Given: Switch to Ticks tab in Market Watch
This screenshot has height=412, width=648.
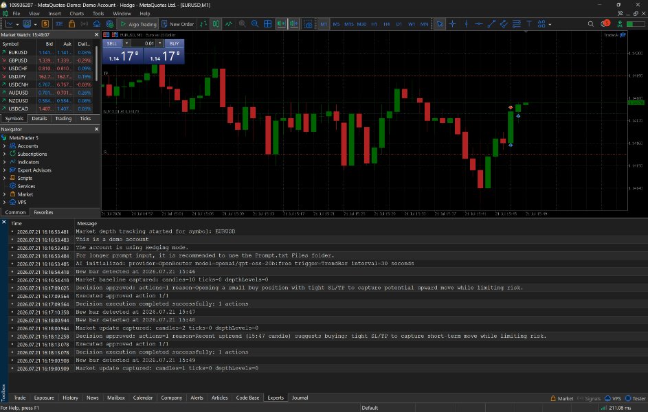Looking at the screenshot, I should [85, 119].
